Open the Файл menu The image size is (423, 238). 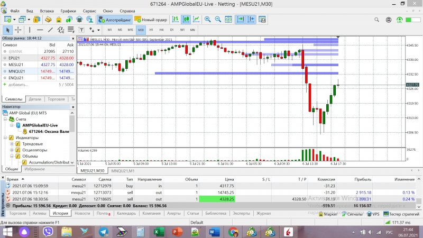pos(15,11)
